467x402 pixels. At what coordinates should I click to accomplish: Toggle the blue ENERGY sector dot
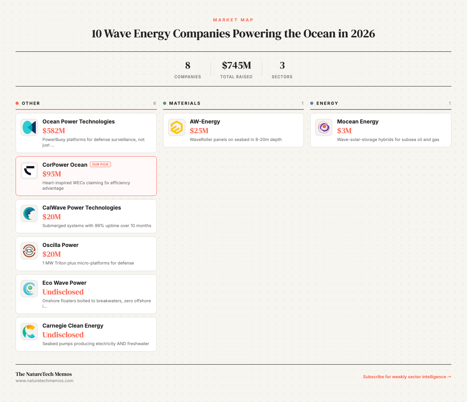312,103
